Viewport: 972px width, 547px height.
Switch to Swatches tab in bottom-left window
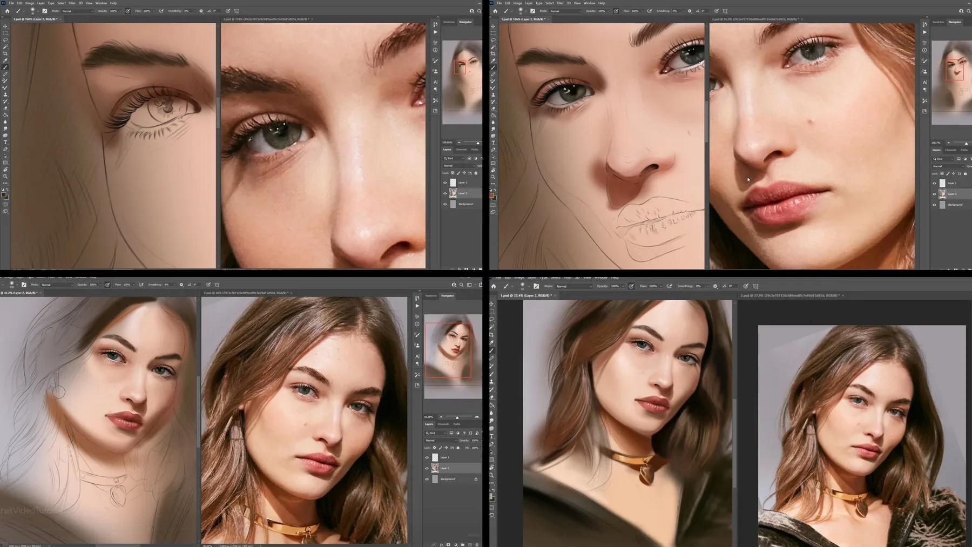click(431, 296)
